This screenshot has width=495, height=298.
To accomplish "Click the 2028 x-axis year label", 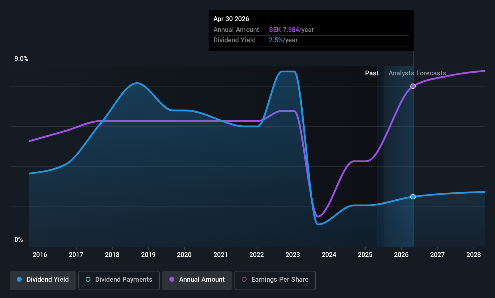I will pos(474,255).
